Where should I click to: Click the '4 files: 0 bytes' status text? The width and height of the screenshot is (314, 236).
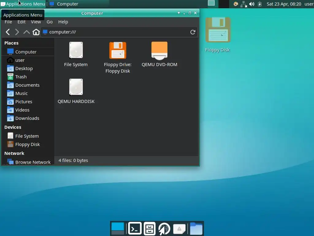[x=73, y=160]
